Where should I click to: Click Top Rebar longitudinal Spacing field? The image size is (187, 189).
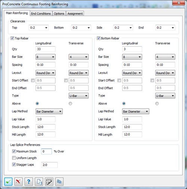(x=46, y=65)
